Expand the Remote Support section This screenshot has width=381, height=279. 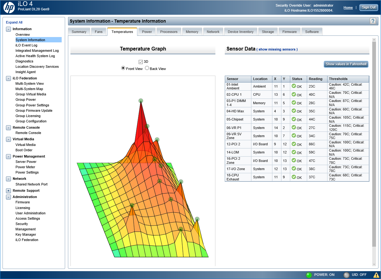pos(8,190)
